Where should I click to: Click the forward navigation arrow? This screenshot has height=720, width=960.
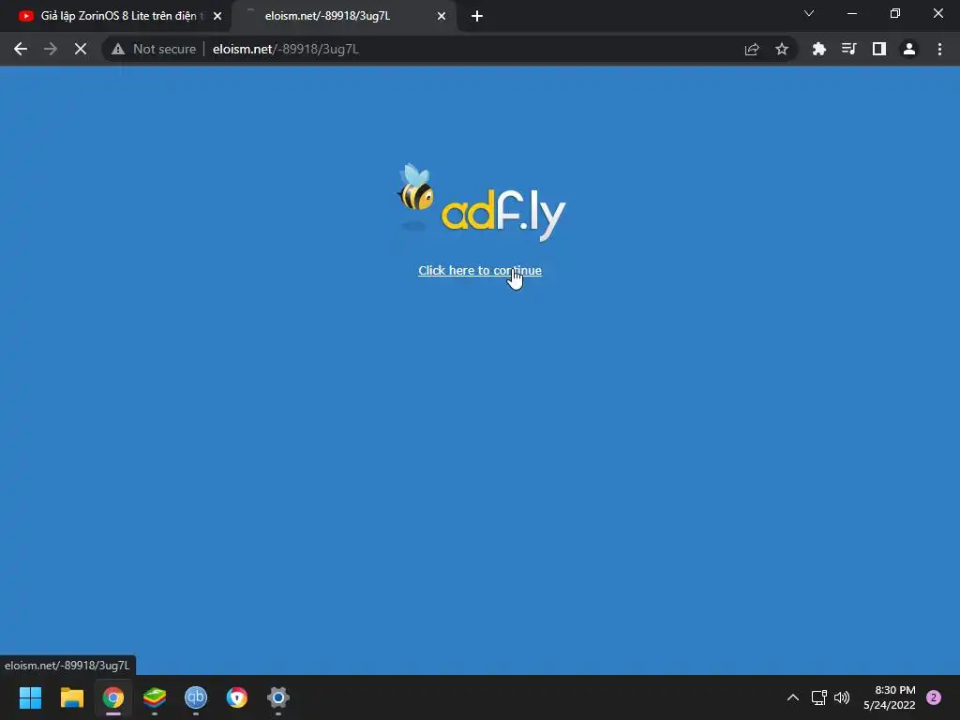pos(51,49)
